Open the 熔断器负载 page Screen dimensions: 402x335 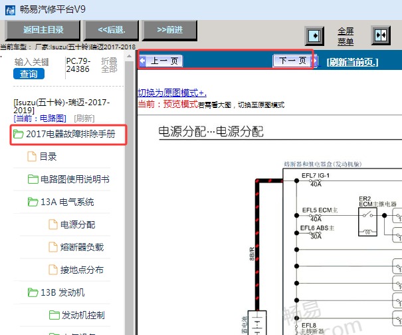[x=82, y=247]
